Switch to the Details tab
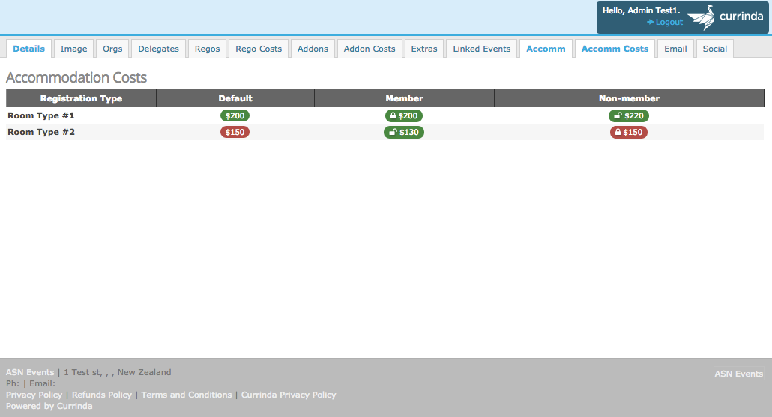The image size is (772, 417). point(28,49)
